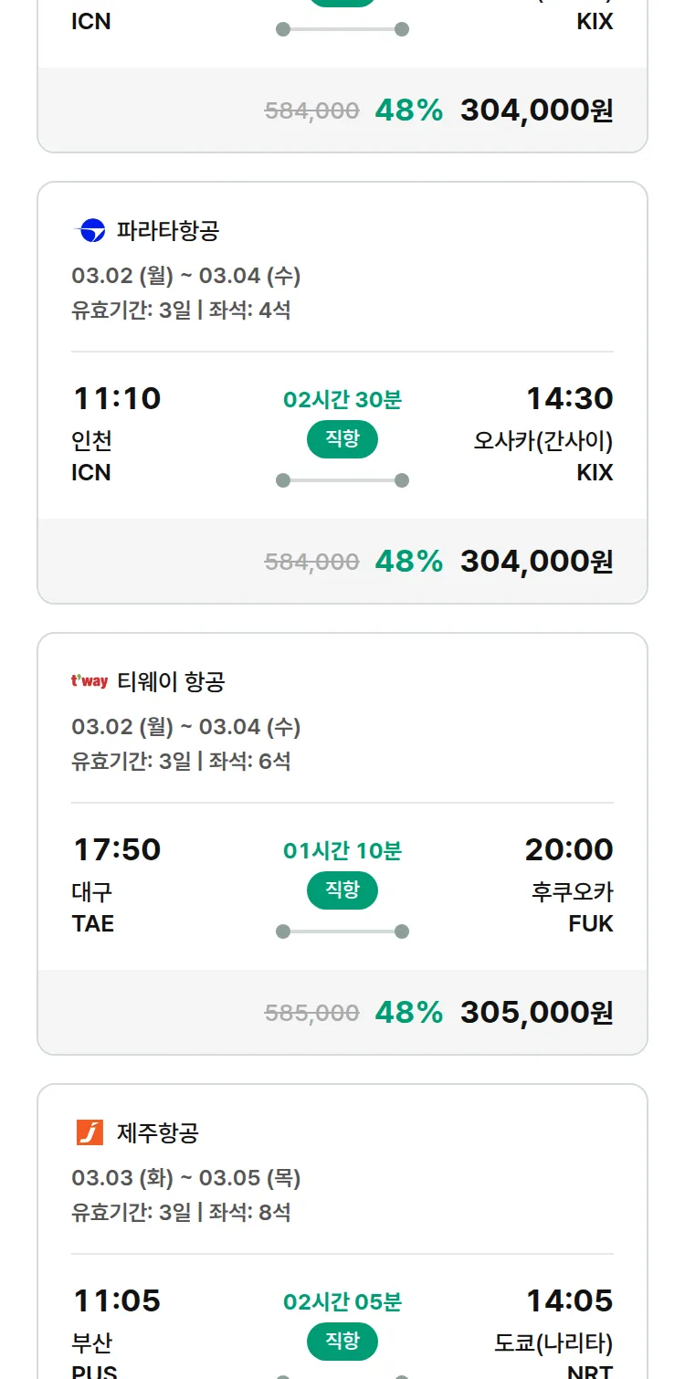The height and width of the screenshot is (1379, 685).
Task: Select 305,000원 price on 티웨이 card
Action: click(x=536, y=1012)
